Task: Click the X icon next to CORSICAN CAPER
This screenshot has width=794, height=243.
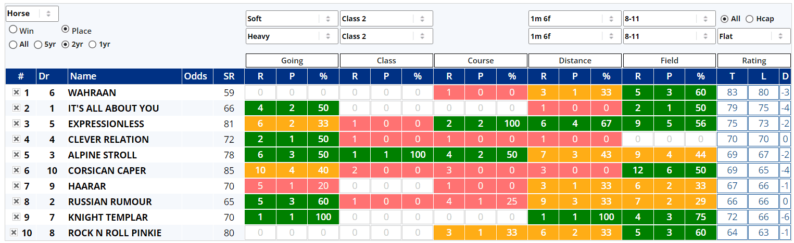Action: pos(16,170)
